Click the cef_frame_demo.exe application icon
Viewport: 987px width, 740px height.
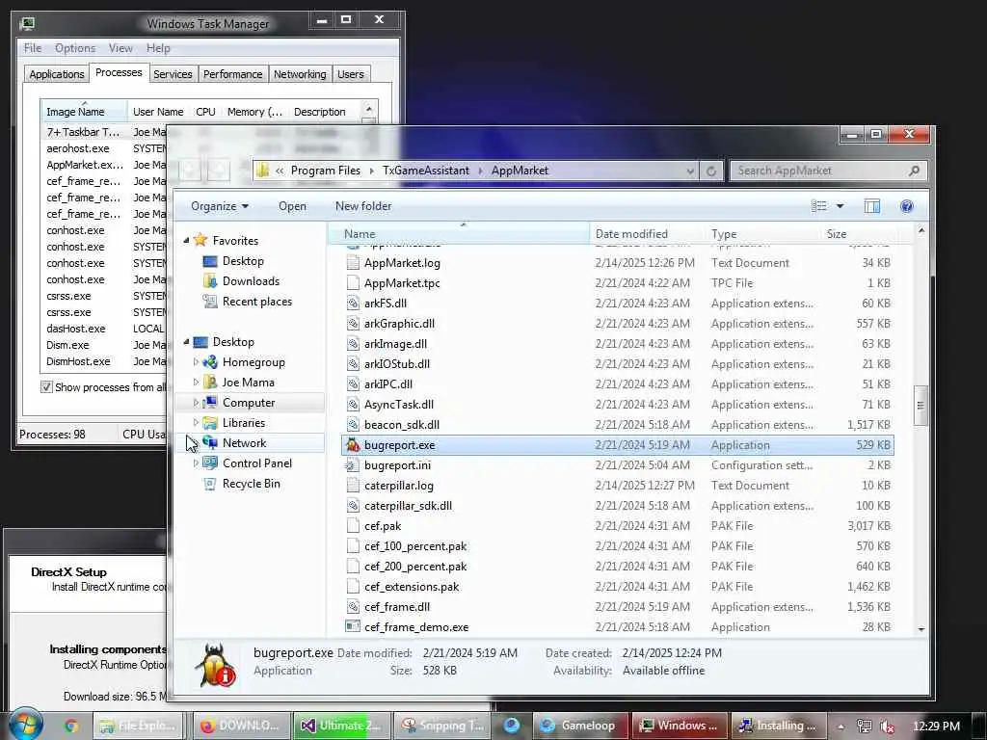click(x=353, y=626)
